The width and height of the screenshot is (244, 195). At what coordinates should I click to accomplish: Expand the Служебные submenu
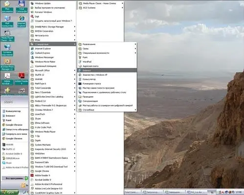(x=107, y=110)
